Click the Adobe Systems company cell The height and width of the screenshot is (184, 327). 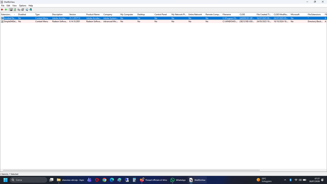(111, 18)
